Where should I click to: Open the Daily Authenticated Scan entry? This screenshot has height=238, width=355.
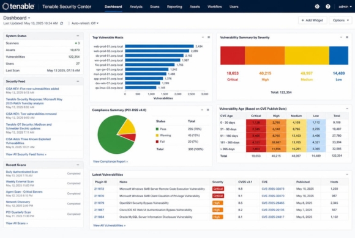pyautogui.click(x=22, y=172)
